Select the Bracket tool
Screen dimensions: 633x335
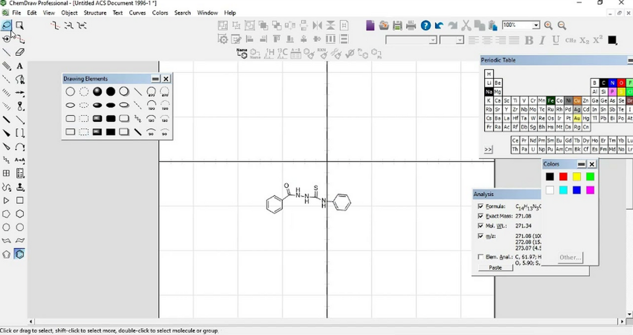(20, 133)
